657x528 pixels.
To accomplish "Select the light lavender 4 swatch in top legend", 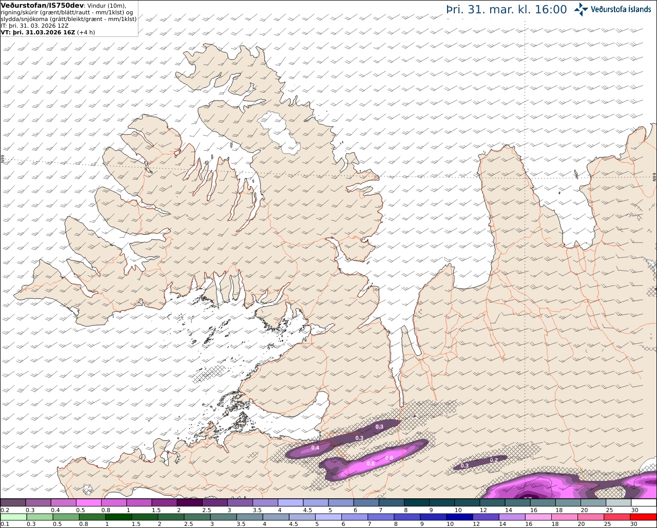I will click(291, 503).
